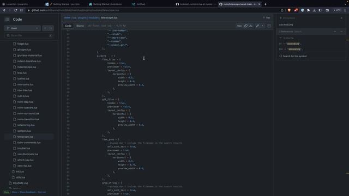This screenshot has width=349, height=196.
Task: Open spitjoin.lua file
Action: [24, 131]
